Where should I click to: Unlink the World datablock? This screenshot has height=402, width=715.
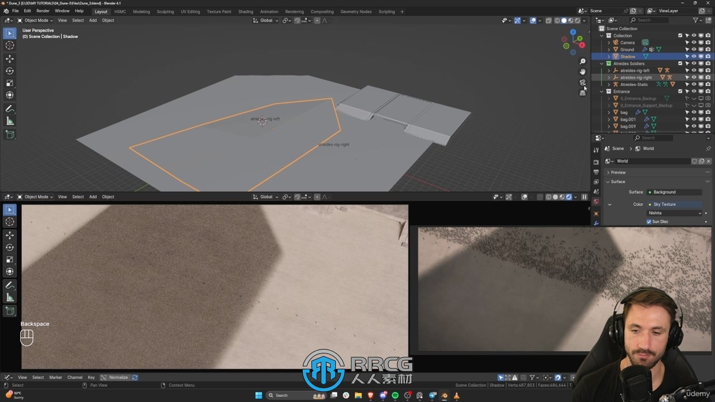(708, 161)
